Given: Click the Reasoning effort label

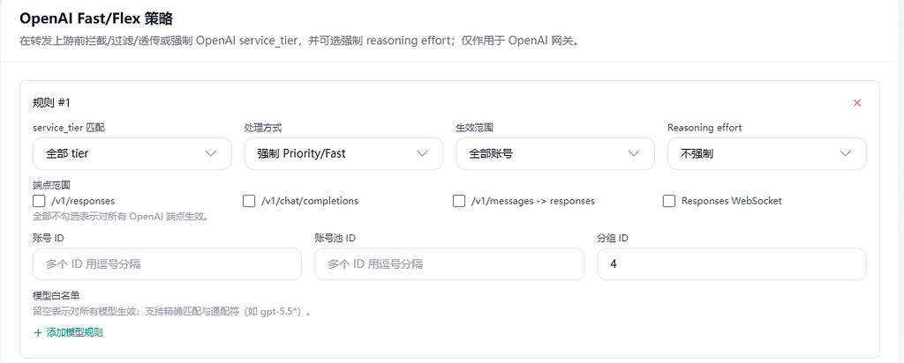Looking at the screenshot, I should point(704,128).
